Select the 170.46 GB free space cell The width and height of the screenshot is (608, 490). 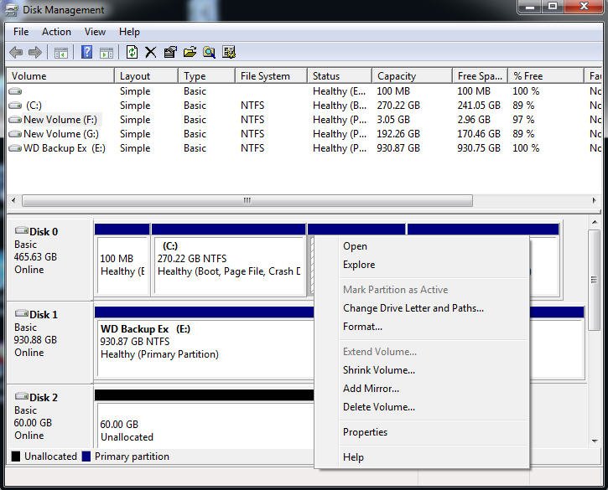pos(479,134)
